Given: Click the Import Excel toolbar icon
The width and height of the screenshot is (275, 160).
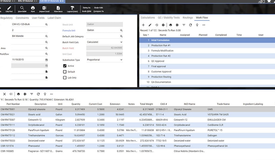Looking at the screenshot, I should [44, 8].
